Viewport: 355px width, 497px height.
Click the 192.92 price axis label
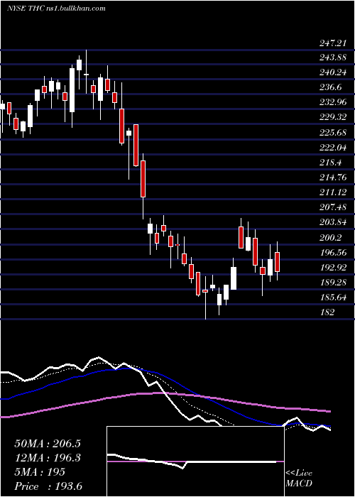[x=333, y=268]
